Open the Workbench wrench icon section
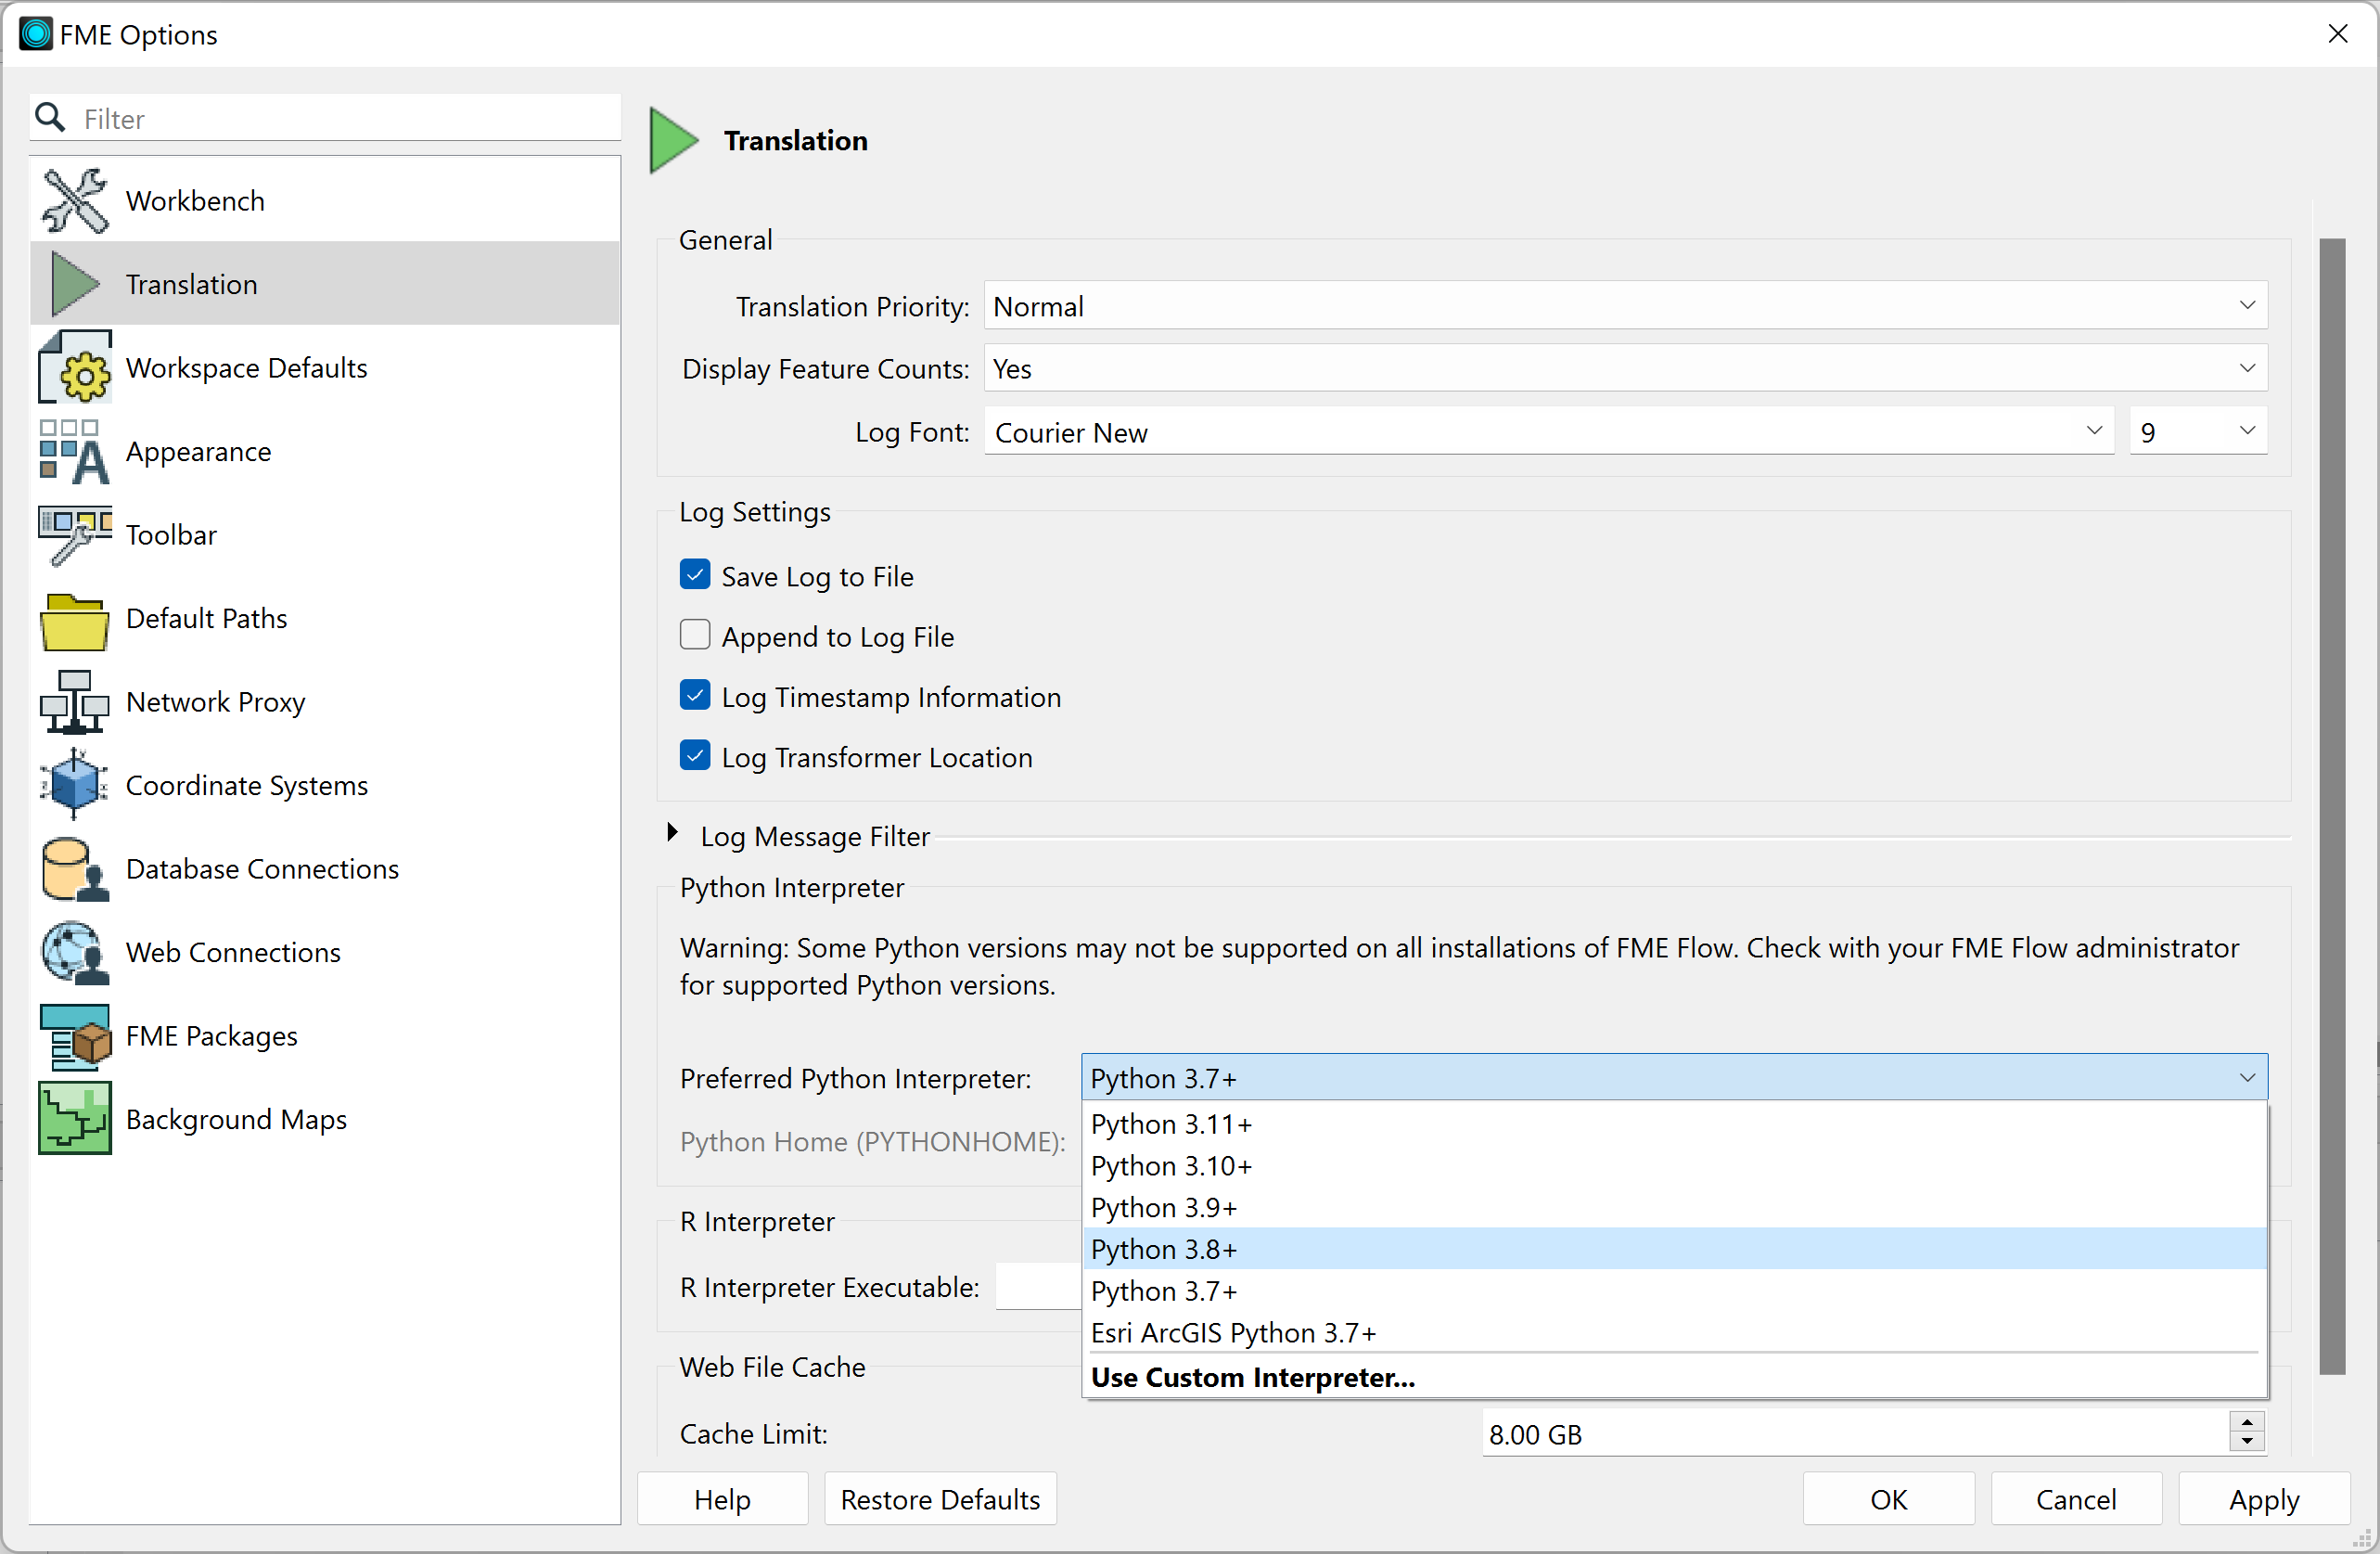 point(74,200)
